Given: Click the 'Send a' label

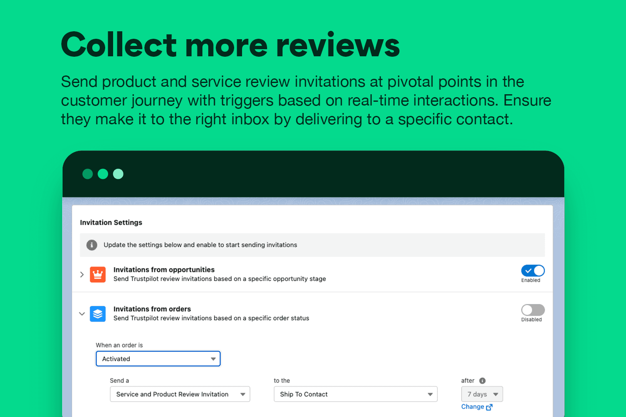Looking at the screenshot, I should [119, 381].
